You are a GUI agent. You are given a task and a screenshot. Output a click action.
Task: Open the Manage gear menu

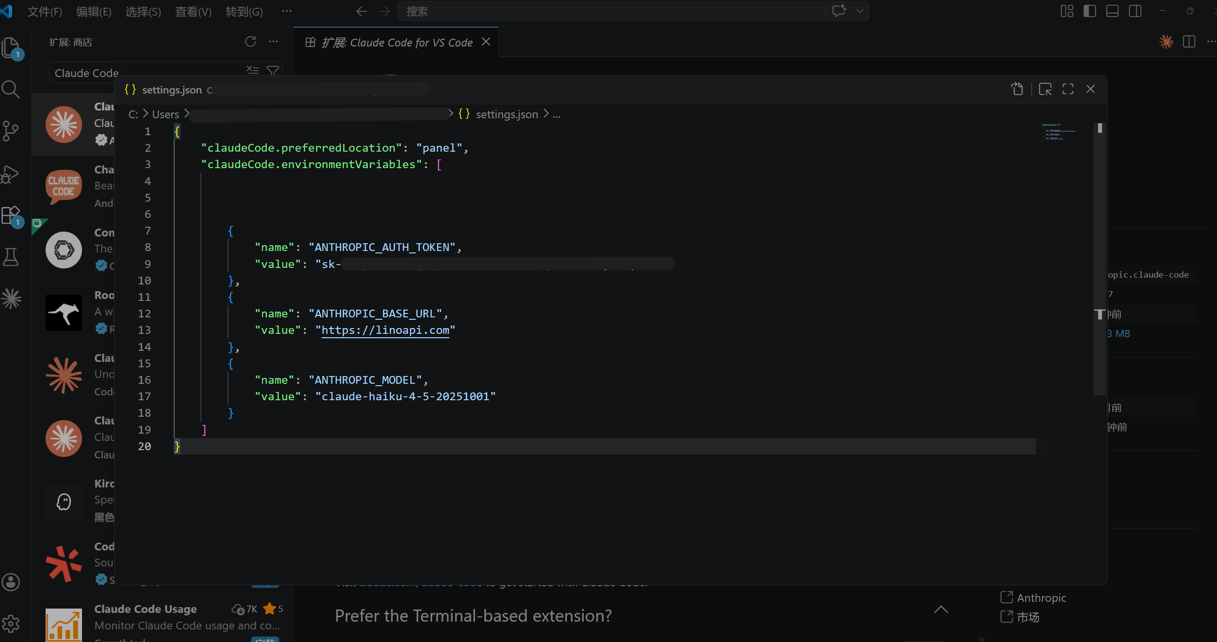[x=11, y=624]
